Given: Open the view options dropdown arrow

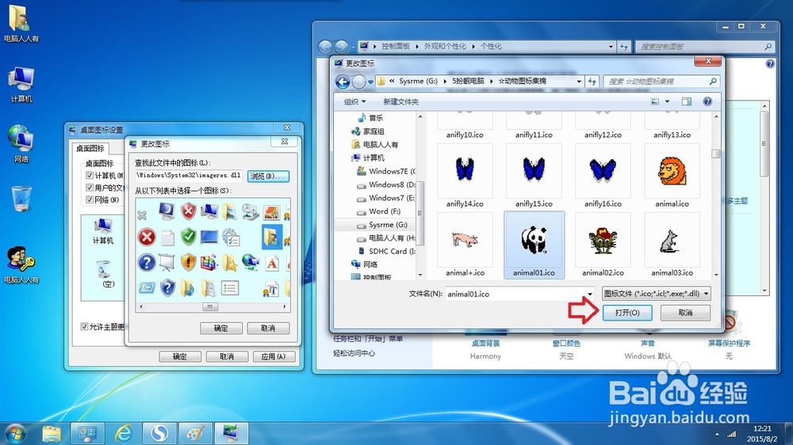Looking at the screenshot, I should tap(667, 101).
